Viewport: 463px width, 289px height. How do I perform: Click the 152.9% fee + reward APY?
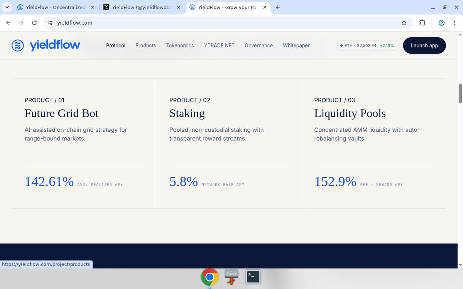click(x=335, y=181)
